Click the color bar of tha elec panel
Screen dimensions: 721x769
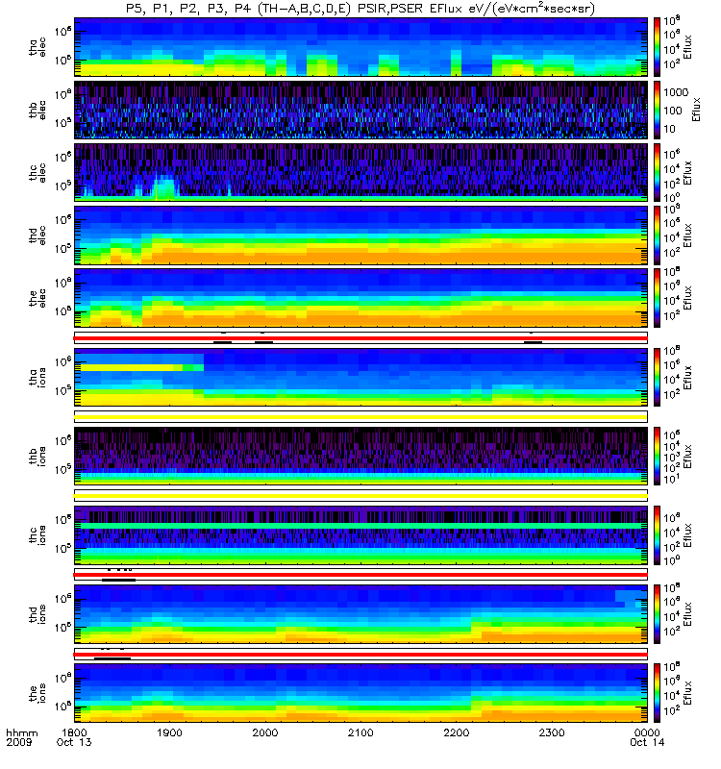657,47
